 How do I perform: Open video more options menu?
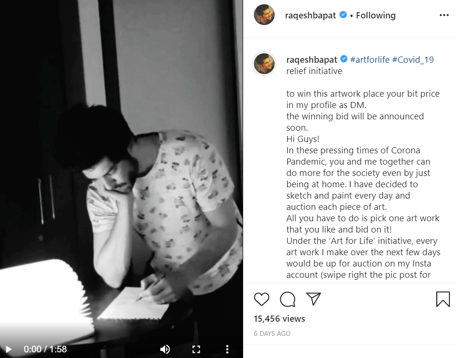tap(227, 349)
